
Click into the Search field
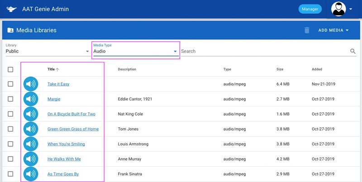point(262,51)
